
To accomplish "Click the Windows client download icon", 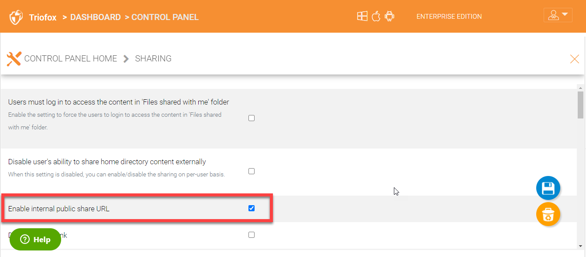I will click(x=362, y=17).
